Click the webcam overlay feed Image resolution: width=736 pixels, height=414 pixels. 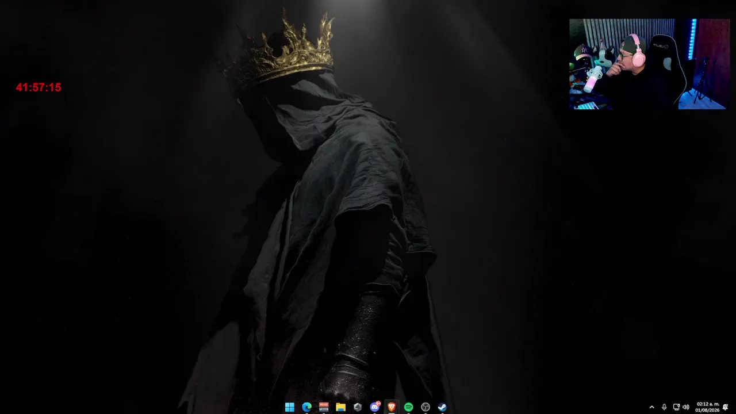click(649, 64)
